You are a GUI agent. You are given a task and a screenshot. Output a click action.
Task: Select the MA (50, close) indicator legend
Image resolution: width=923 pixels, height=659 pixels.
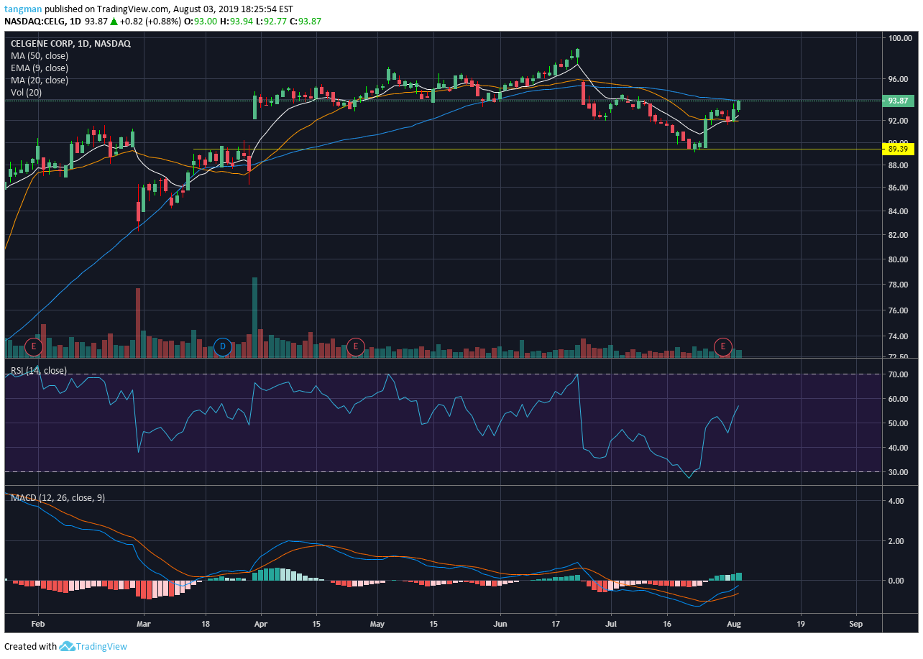[x=40, y=55]
